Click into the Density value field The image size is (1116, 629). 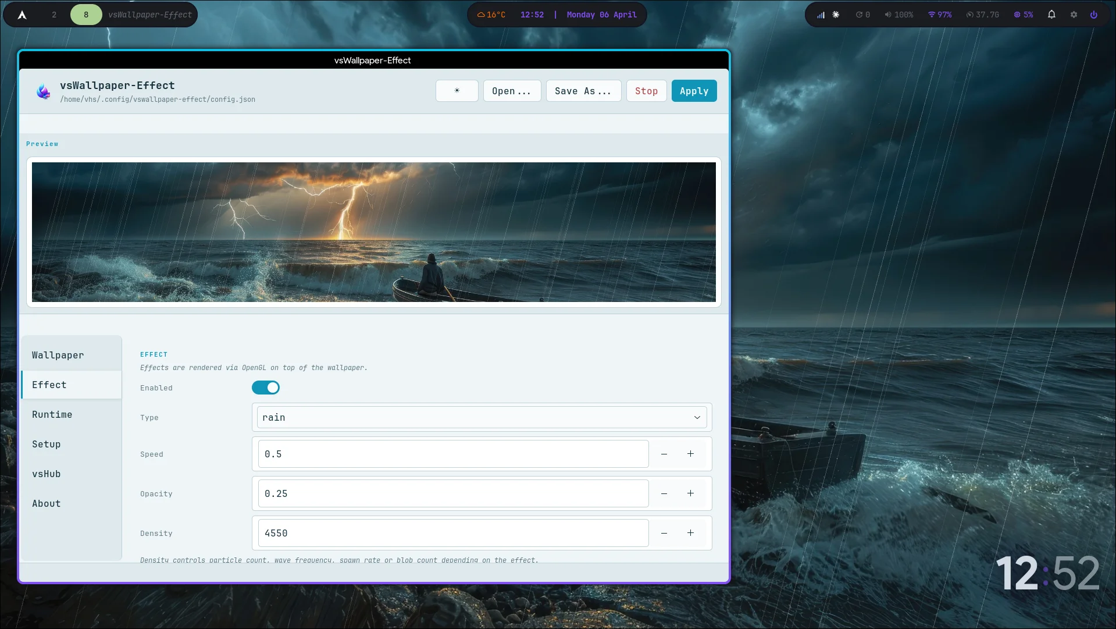[453, 533]
